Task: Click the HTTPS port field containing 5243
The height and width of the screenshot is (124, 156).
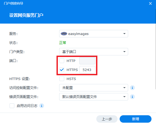Action: pyautogui.click(x=87, y=70)
